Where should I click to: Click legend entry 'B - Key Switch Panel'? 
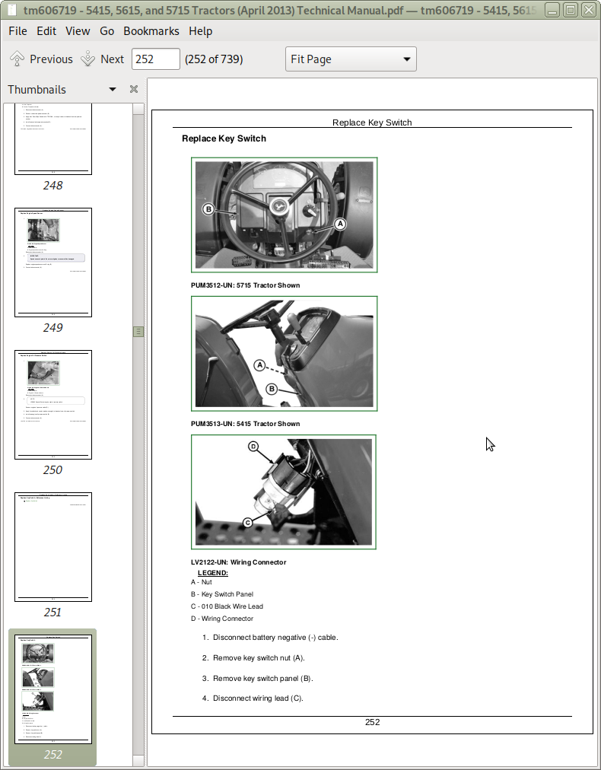pos(222,594)
